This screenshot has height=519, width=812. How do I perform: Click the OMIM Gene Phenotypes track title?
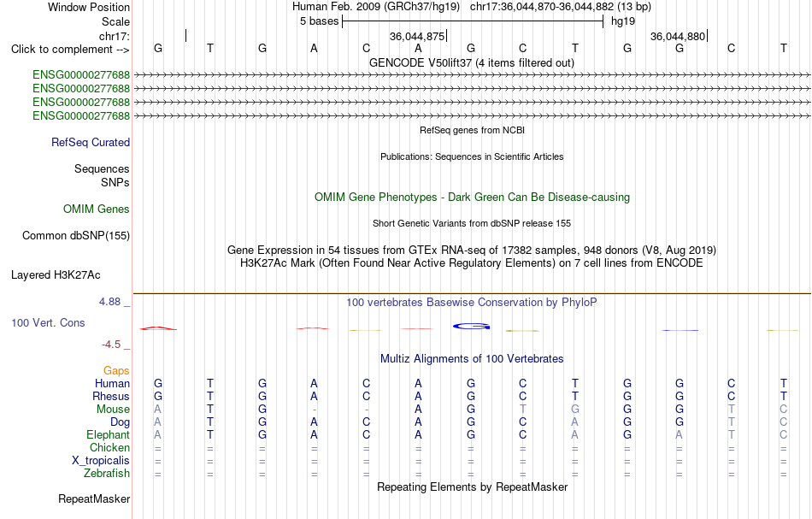pyautogui.click(x=472, y=197)
